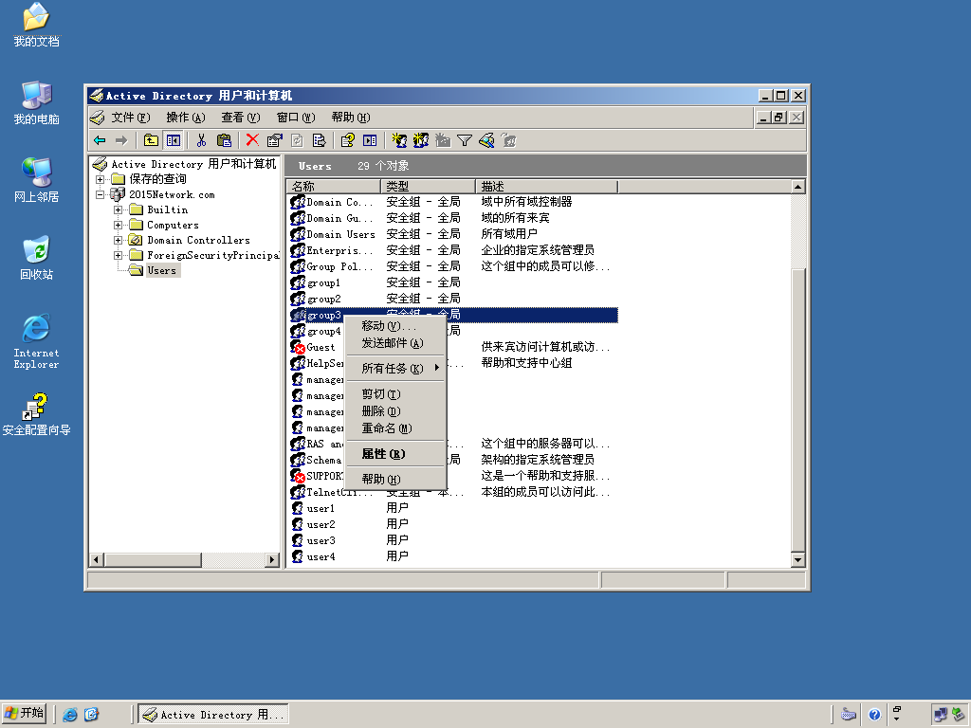Click the Find objects toolbar icon

tap(486, 140)
